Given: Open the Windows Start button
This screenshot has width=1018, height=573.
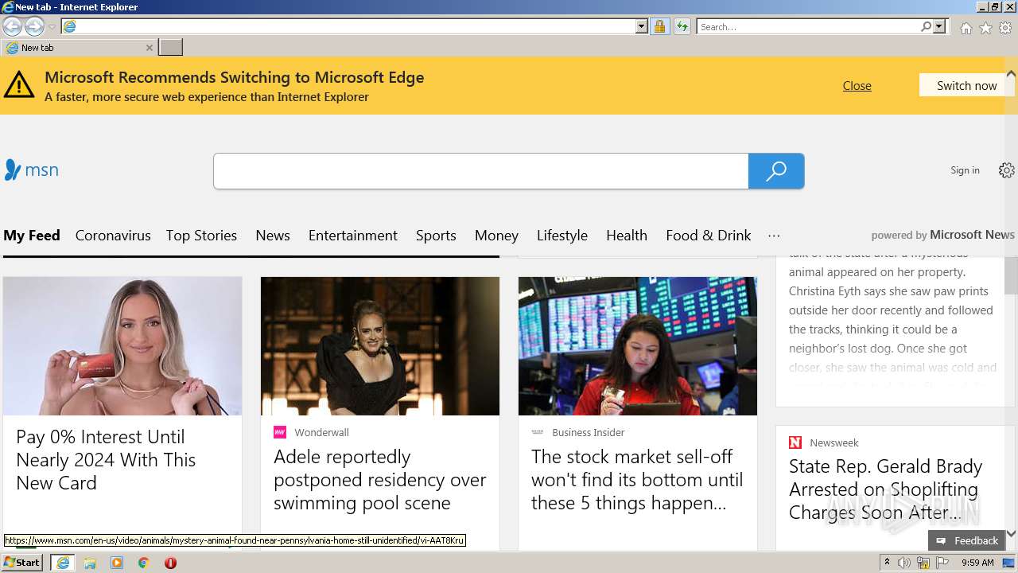Looking at the screenshot, I should point(21,563).
